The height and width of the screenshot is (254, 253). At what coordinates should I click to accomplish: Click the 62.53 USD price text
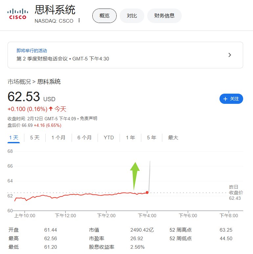[x=32, y=97]
